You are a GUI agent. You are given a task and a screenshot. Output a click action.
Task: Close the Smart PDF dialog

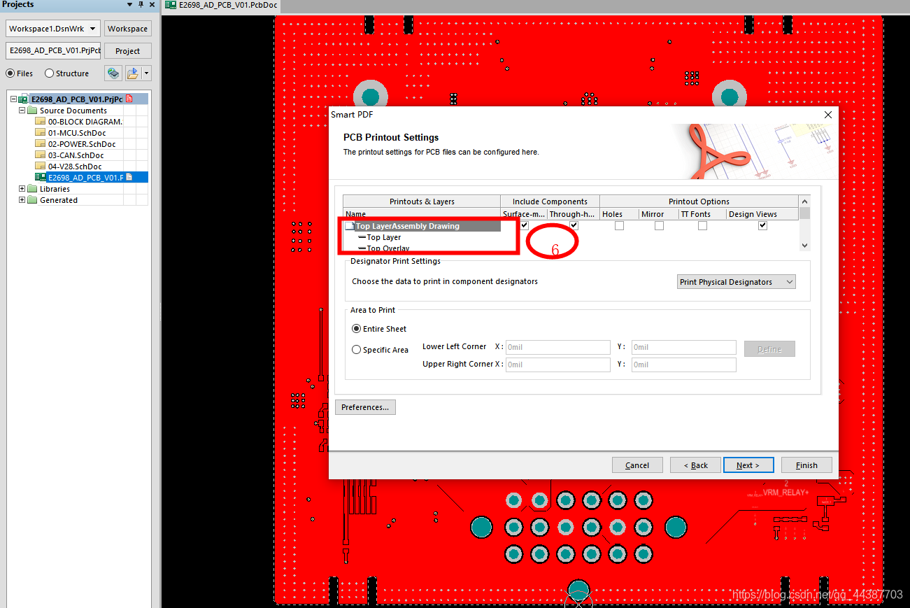click(x=828, y=115)
